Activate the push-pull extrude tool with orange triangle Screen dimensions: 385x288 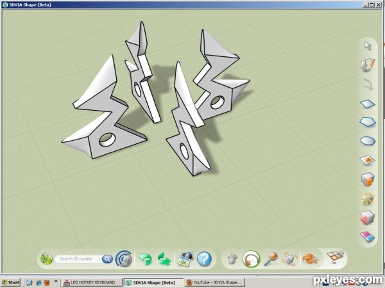[368, 160]
